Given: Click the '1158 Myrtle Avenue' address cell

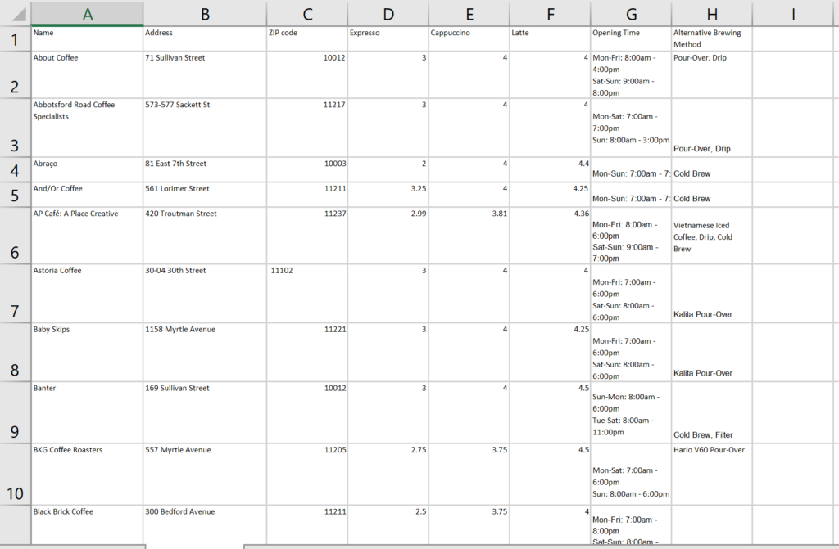Looking at the screenshot, I should point(205,353).
